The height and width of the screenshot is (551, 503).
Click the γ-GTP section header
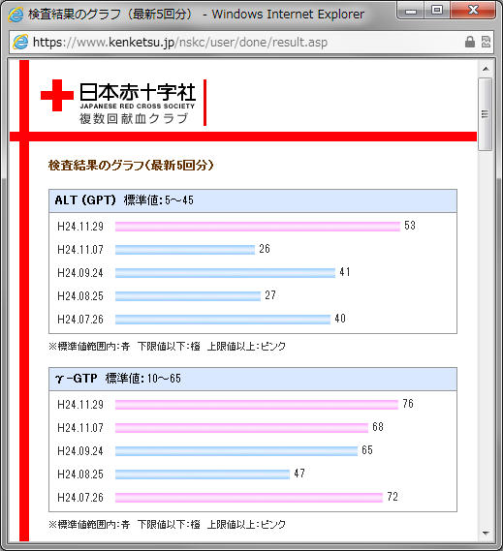[253, 379]
